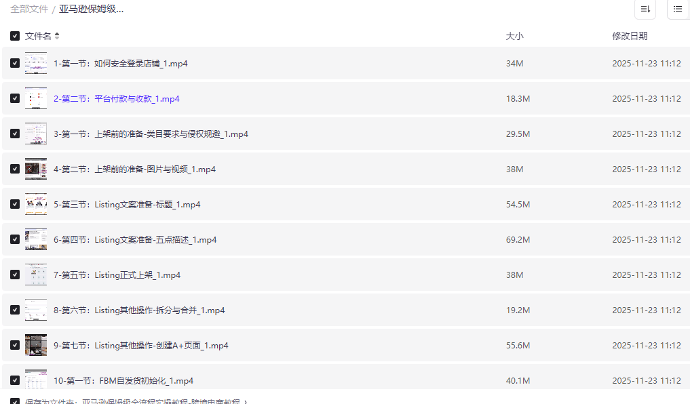This screenshot has height=404, width=690.
Task: Click the 文件名 column sort arrow
Action: pyautogui.click(x=57, y=36)
